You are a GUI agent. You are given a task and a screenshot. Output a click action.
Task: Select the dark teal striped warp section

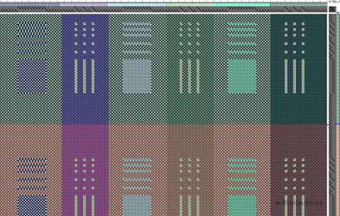coord(299,5)
